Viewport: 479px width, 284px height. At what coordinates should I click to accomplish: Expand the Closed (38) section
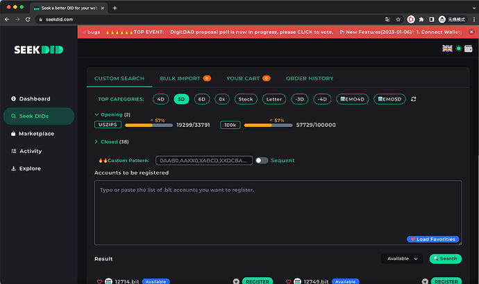coord(112,142)
